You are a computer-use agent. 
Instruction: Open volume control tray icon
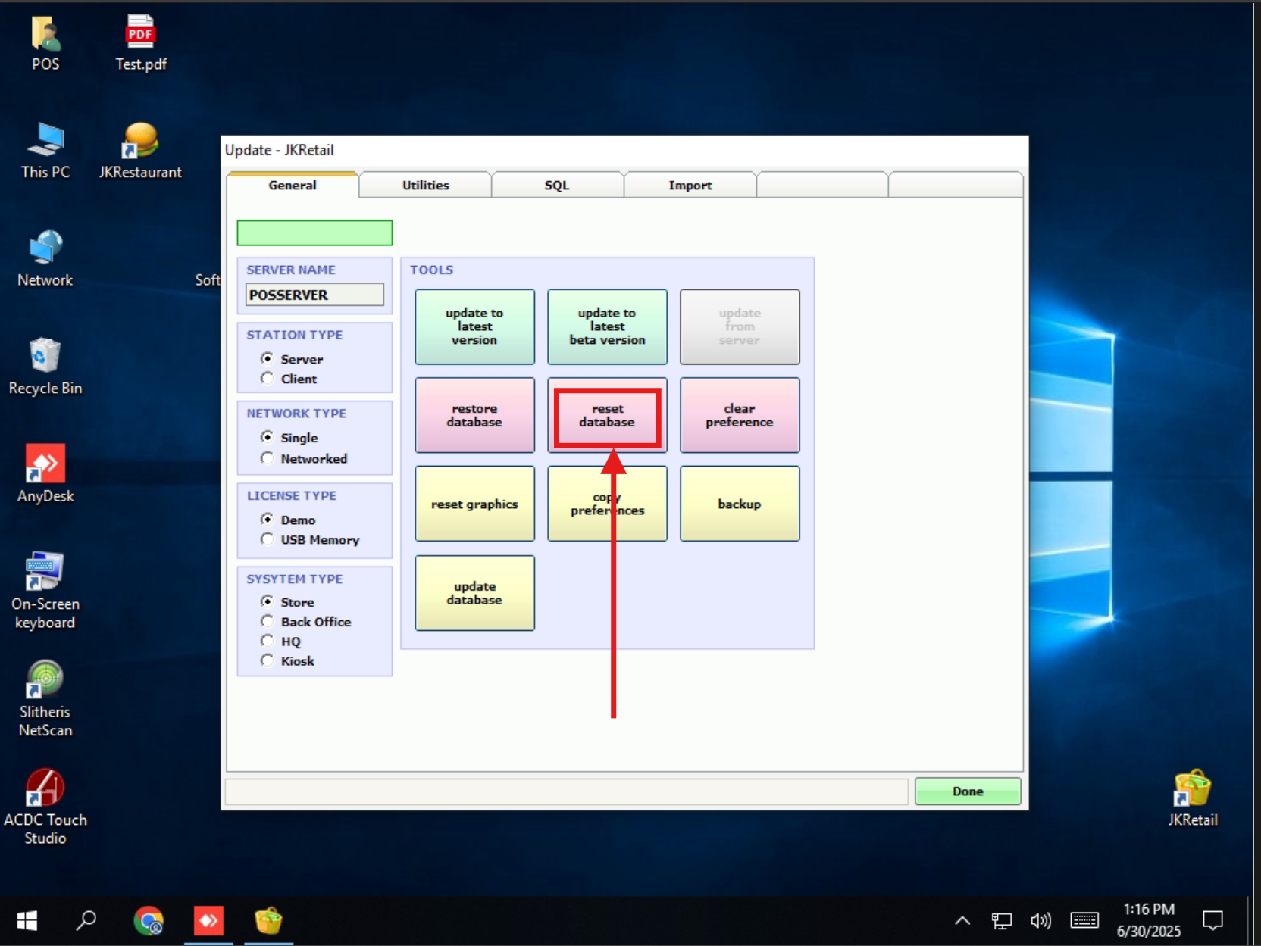pos(1041,921)
